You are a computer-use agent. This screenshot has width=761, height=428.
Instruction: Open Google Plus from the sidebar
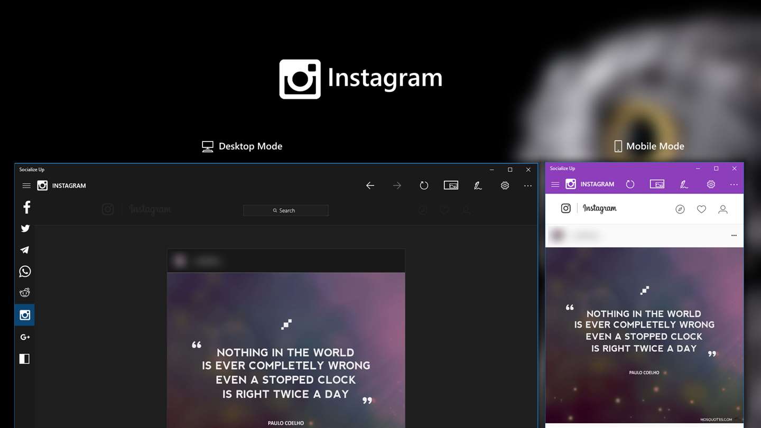(x=25, y=337)
